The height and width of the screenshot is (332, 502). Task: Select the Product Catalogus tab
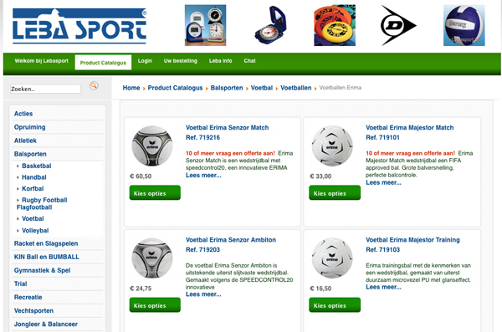[x=103, y=63]
